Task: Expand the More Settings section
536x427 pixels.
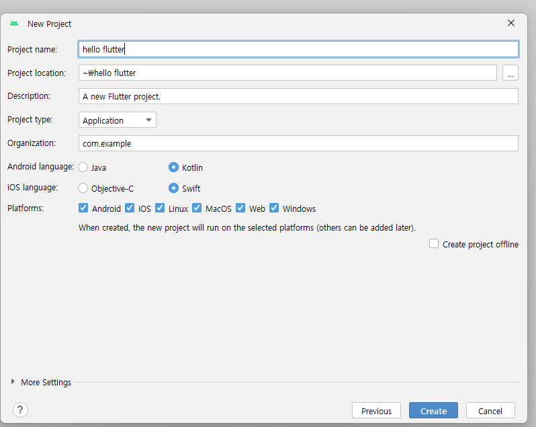Action: (13, 381)
